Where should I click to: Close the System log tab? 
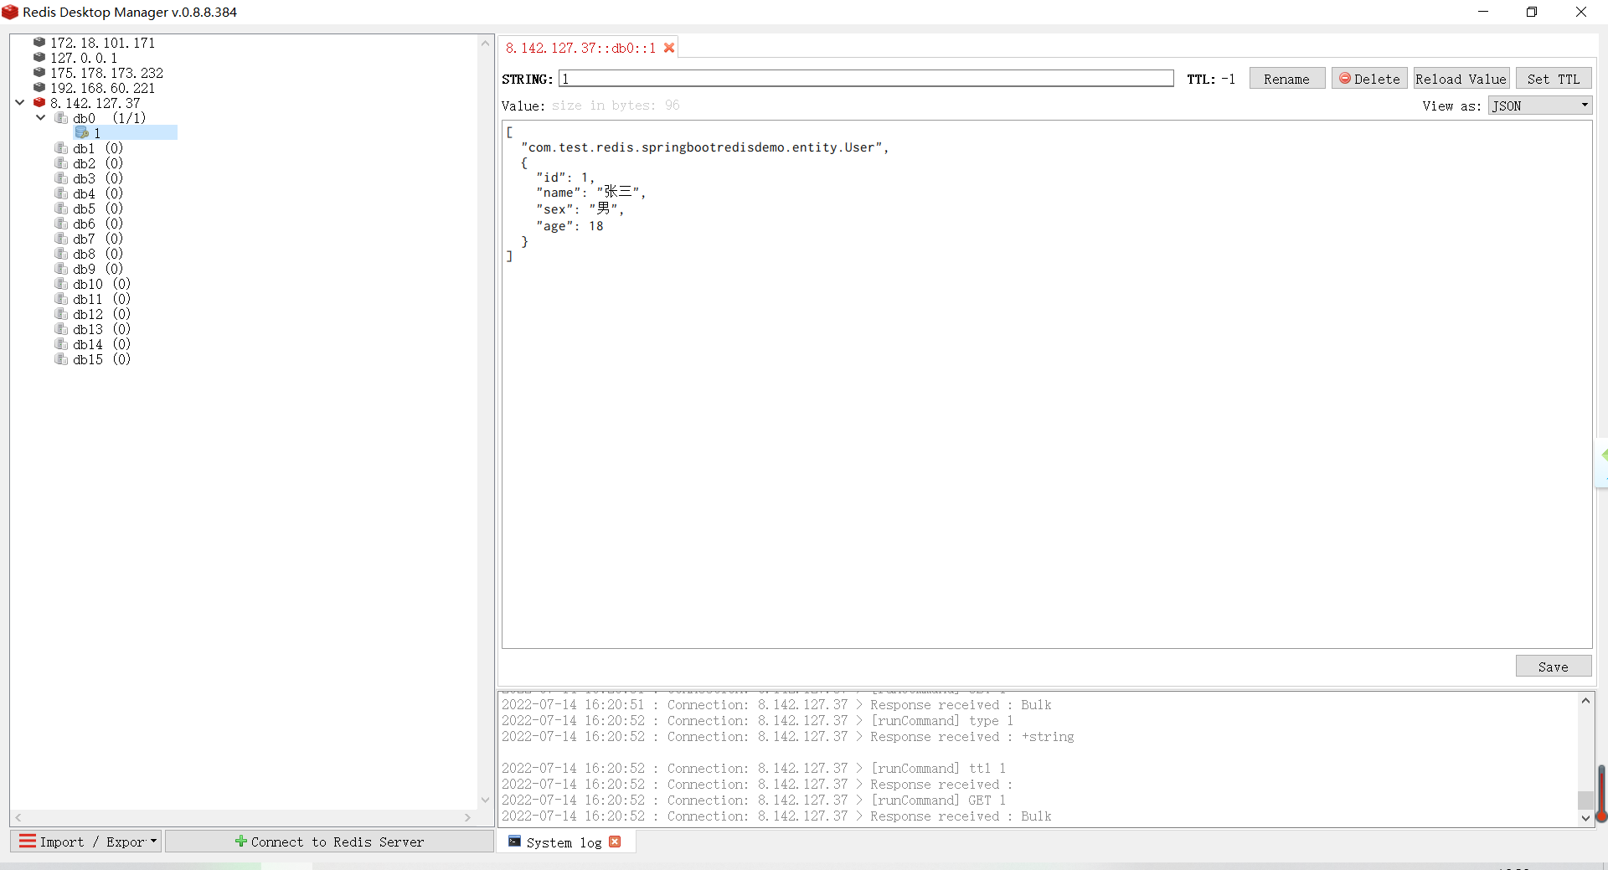pos(615,842)
